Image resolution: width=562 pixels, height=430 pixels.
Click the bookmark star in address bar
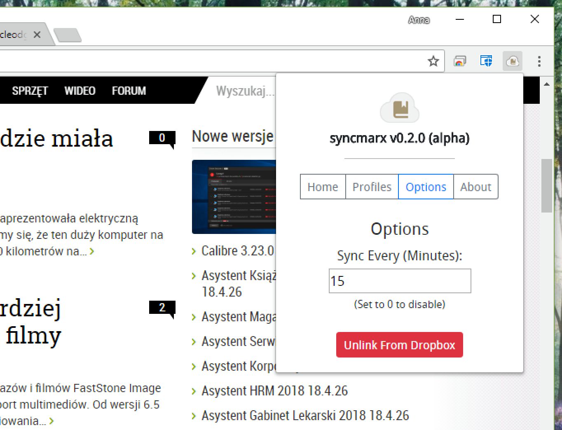[x=433, y=61]
